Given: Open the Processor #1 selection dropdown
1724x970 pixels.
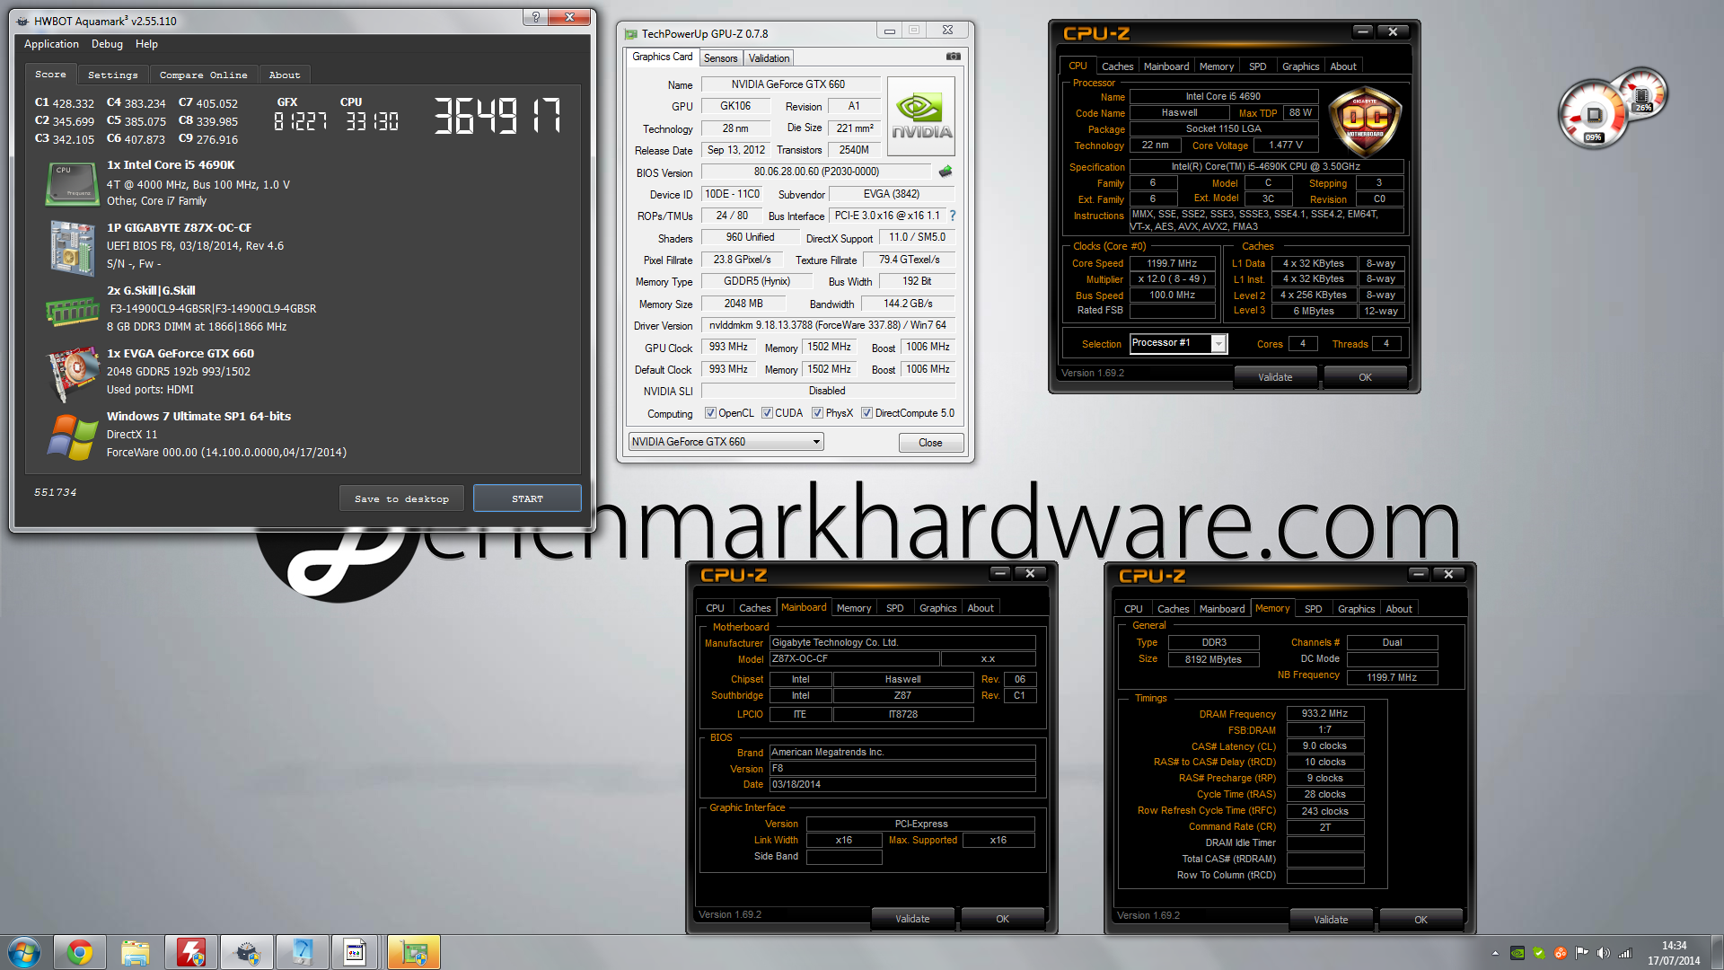Looking at the screenshot, I should click(x=1178, y=343).
